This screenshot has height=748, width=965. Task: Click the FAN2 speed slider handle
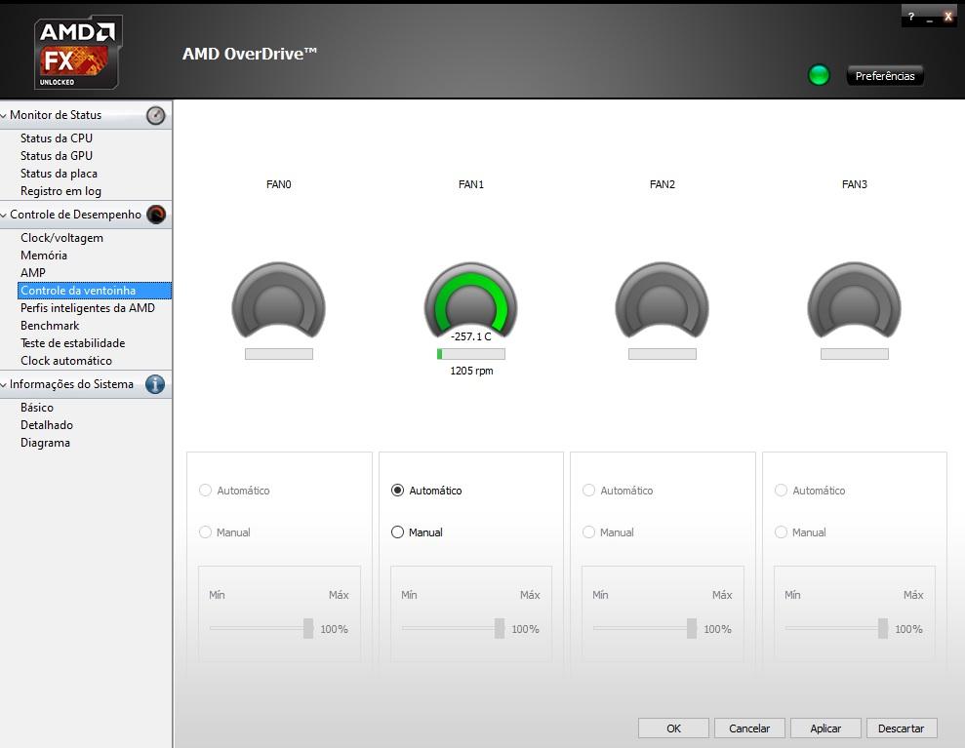pyautogui.click(x=692, y=629)
